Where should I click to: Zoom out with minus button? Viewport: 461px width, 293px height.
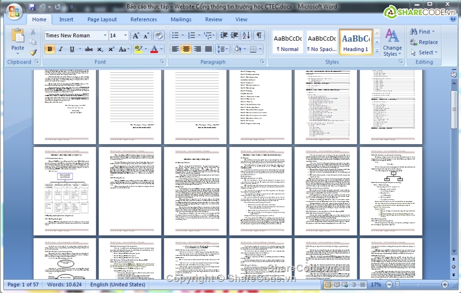(x=389, y=284)
